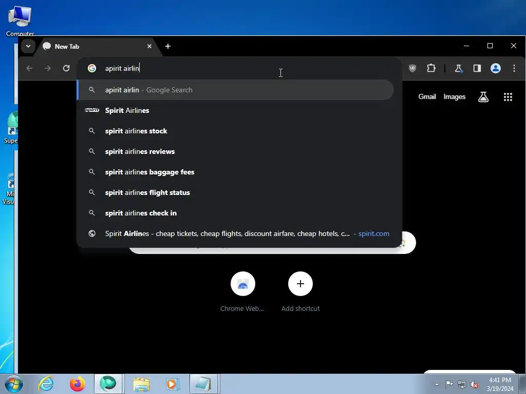Switch to the New Tab tab
This screenshot has width=526, height=394.
coord(97,47)
